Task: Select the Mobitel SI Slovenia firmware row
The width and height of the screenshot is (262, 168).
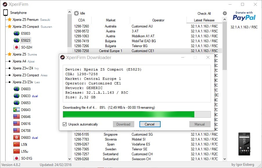Action: [147, 139]
